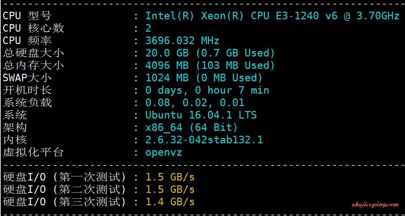
Task: Select the kernel version 2.6.32-042stab132.1
Action: (204, 140)
